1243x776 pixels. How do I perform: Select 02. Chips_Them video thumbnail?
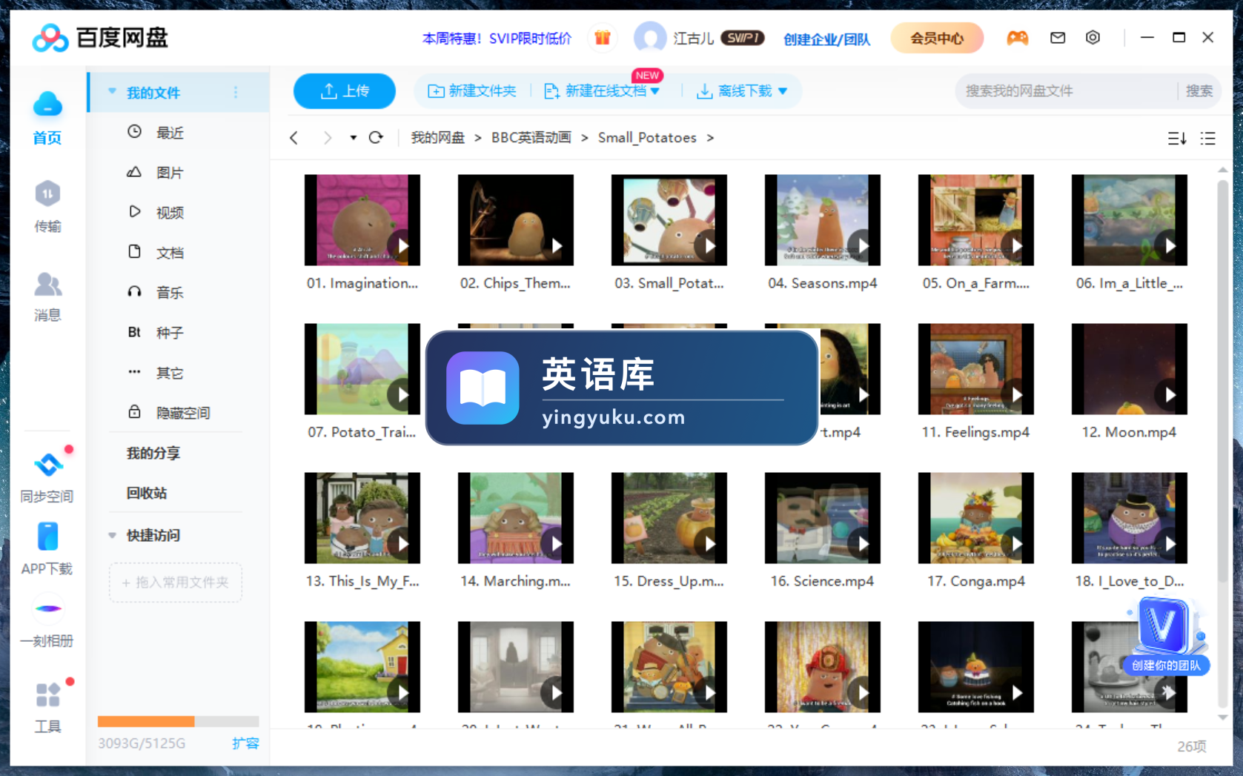coord(516,220)
